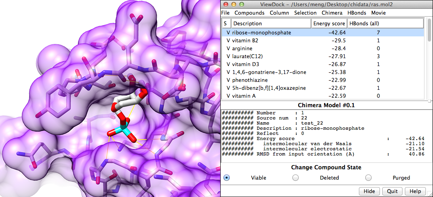433x197 pixels.
Task: Open the Compounds menu
Action: pos(249,13)
